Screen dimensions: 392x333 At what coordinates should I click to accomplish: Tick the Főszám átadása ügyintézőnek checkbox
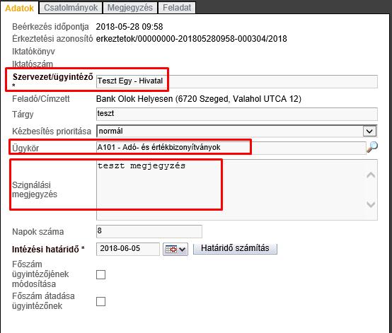click(100, 301)
